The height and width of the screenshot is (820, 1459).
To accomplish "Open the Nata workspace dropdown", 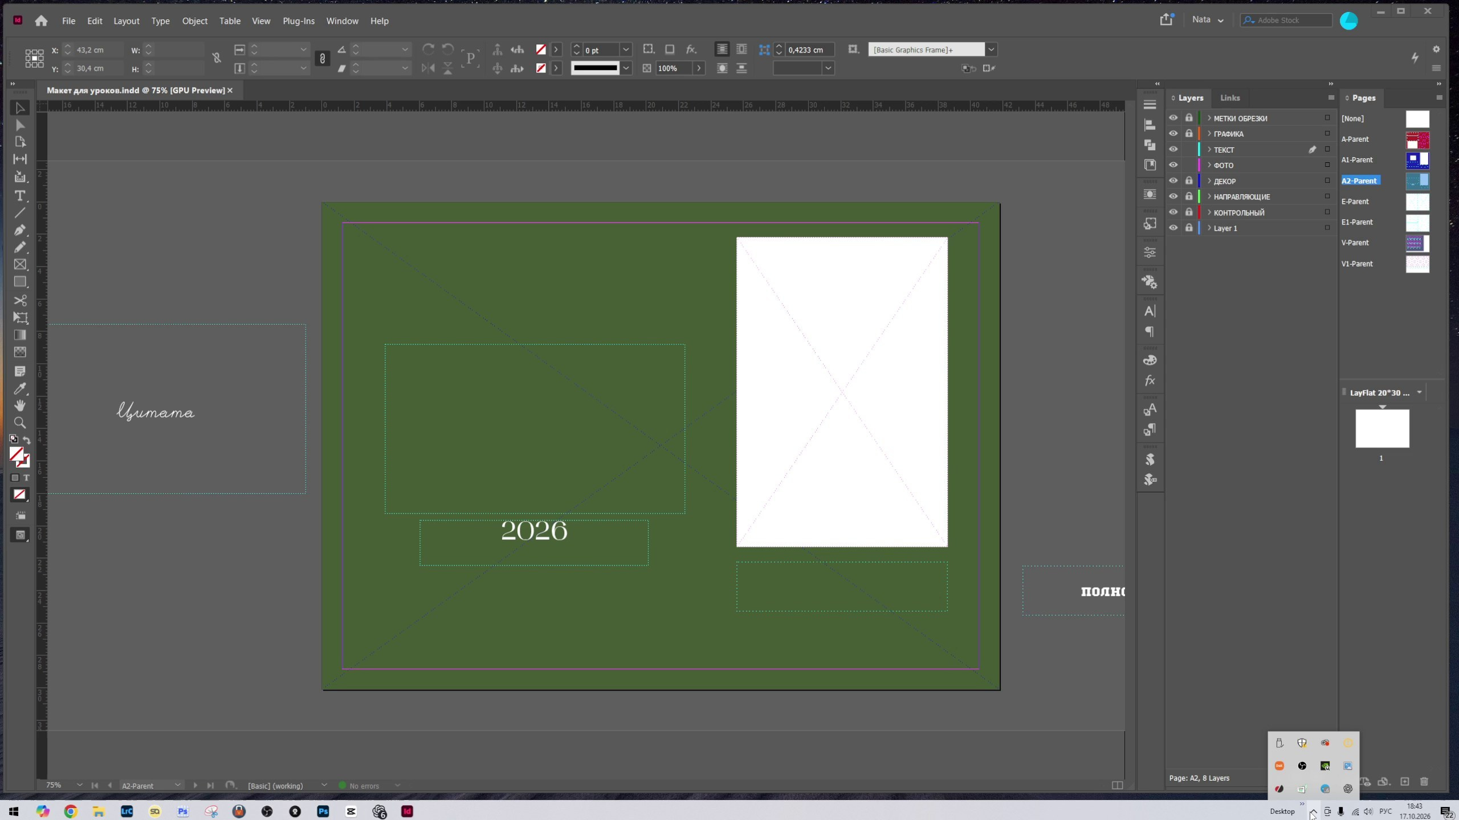I will (x=1208, y=20).
